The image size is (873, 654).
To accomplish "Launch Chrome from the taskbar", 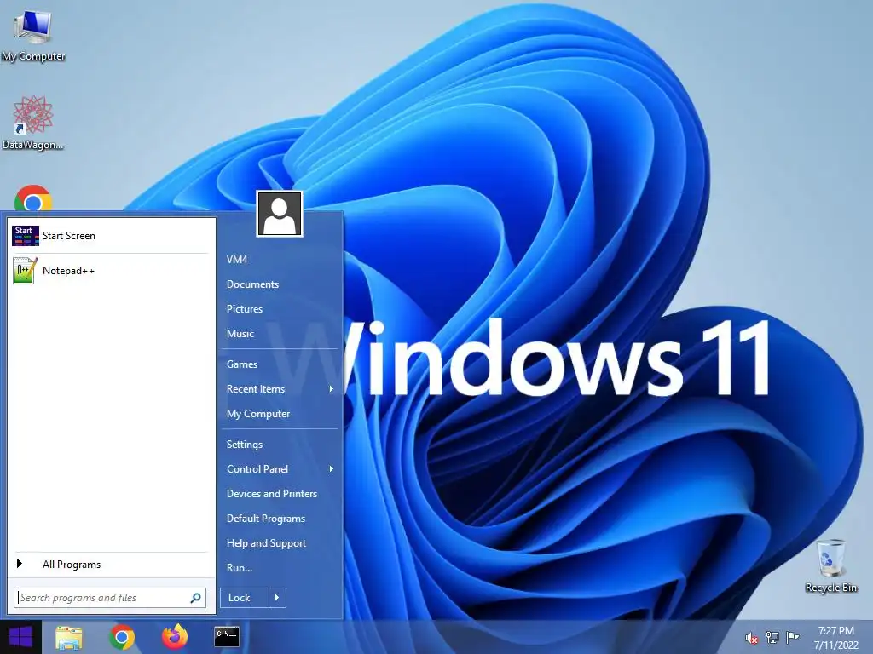I will [x=122, y=637].
